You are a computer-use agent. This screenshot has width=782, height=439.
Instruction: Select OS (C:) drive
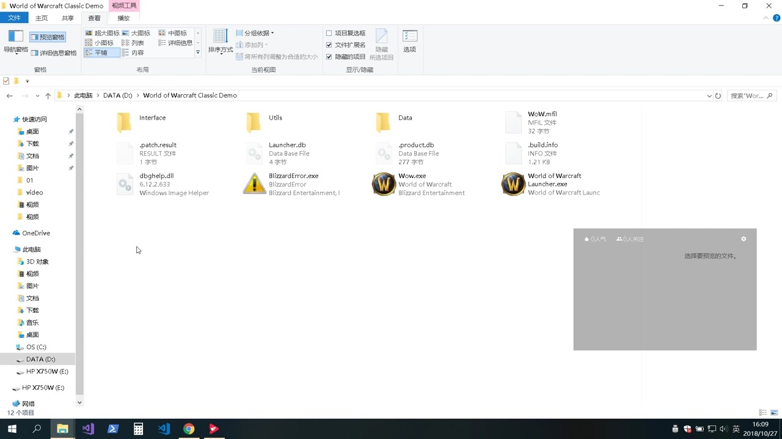[x=35, y=347]
